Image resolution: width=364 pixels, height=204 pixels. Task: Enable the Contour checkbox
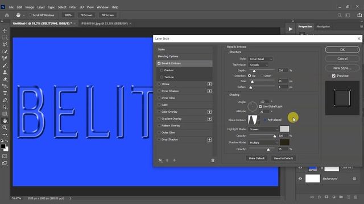click(162, 70)
